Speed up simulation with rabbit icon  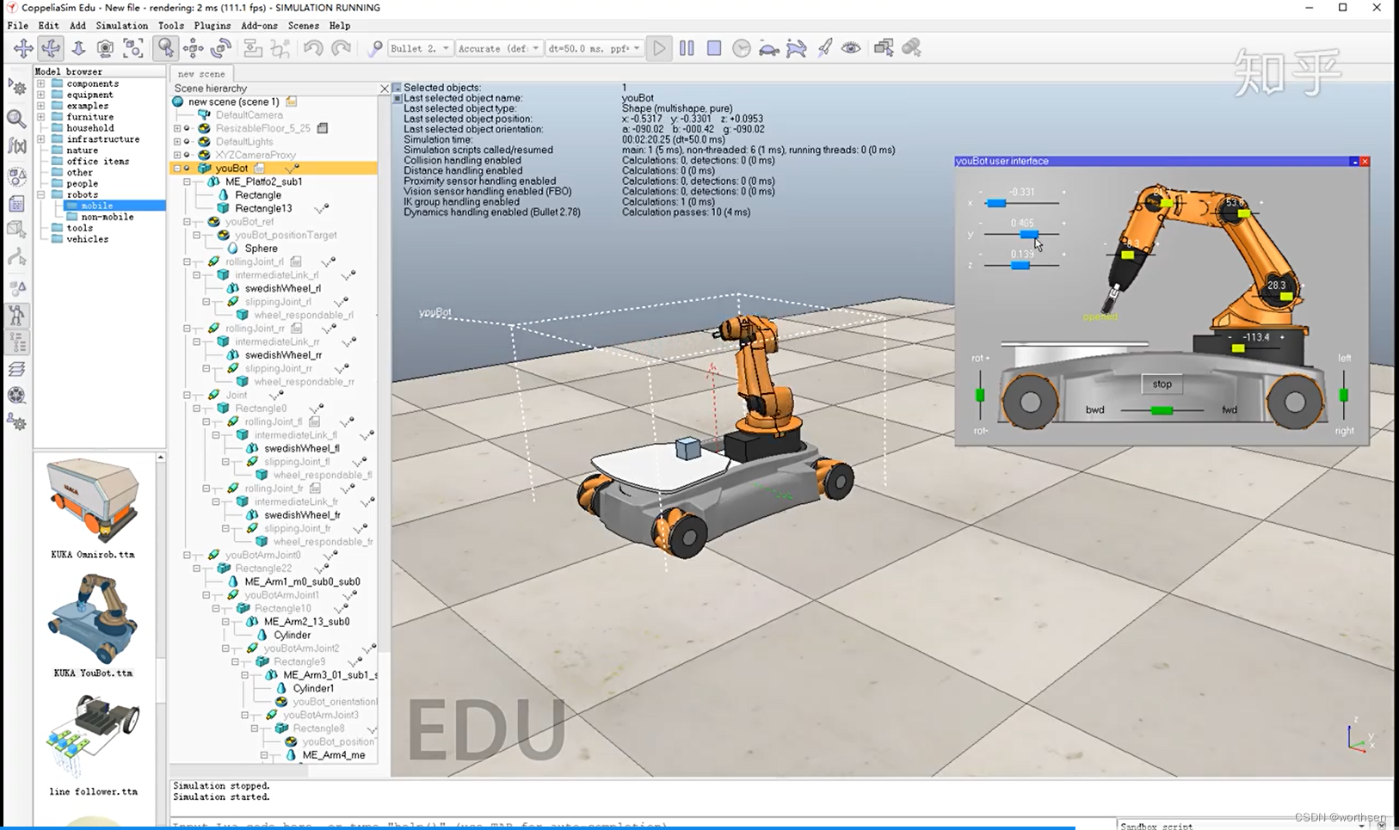coord(797,48)
